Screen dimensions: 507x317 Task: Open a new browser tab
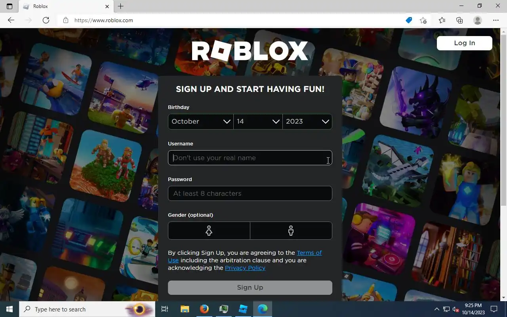click(x=121, y=6)
